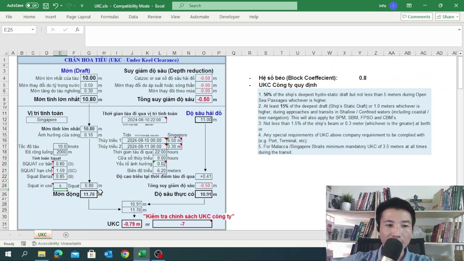Select the Data tab
The width and height of the screenshot is (464, 261).
133,17
